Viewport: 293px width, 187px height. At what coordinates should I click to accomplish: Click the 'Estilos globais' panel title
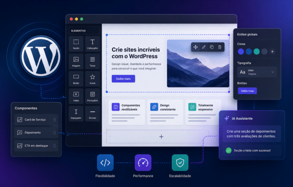tap(247, 34)
